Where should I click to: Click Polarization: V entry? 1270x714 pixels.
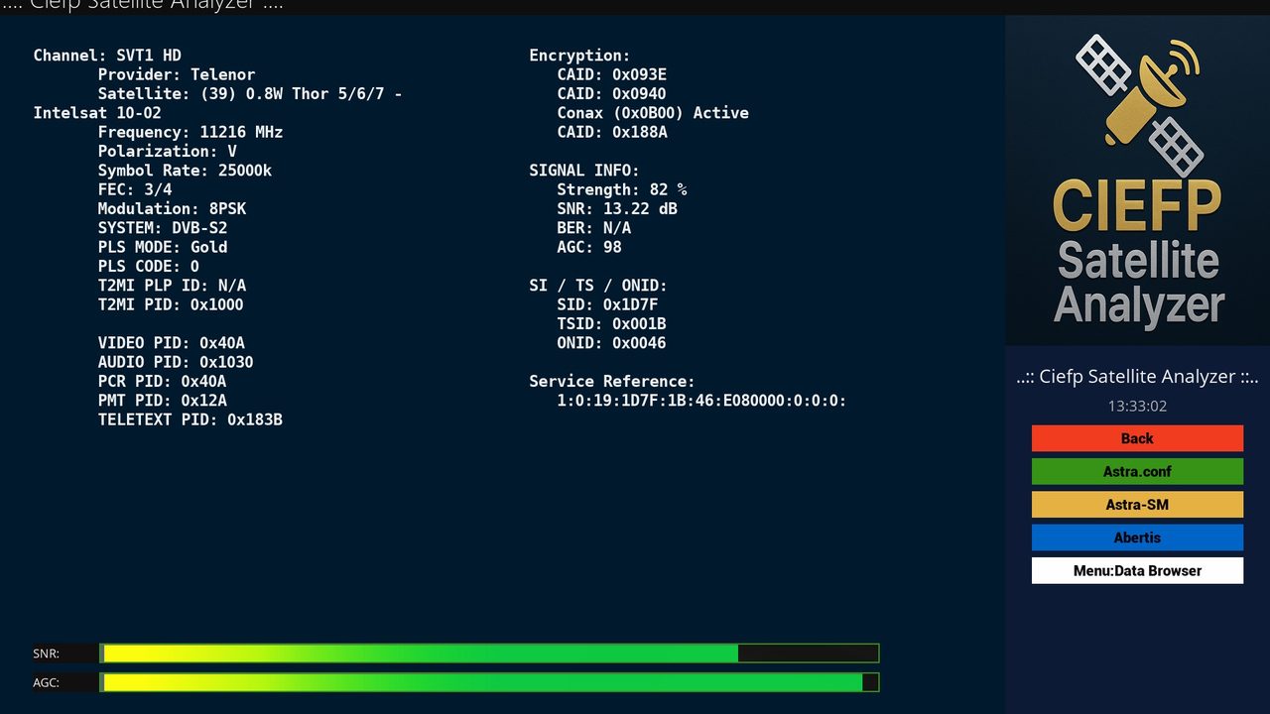(x=168, y=151)
